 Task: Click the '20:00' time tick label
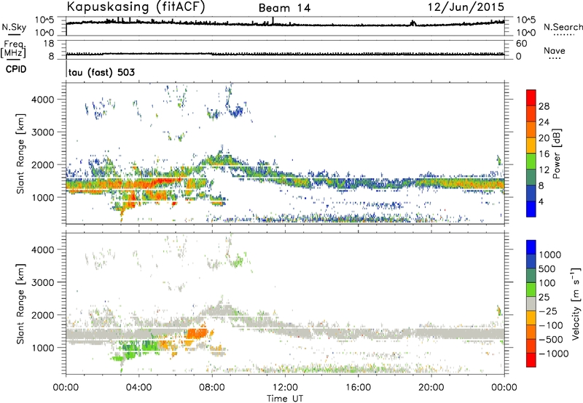click(x=431, y=388)
